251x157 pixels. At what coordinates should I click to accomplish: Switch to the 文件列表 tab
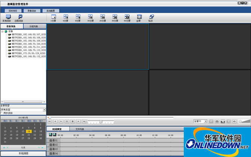click(x=80, y=129)
